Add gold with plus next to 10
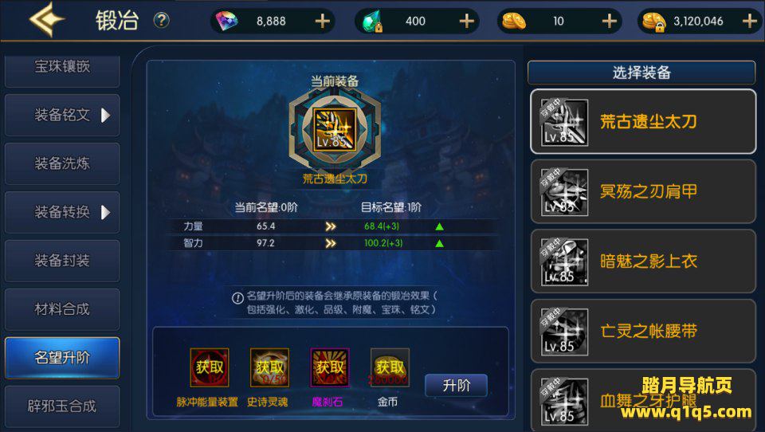The image size is (765, 432). click(x=609, y=21)
